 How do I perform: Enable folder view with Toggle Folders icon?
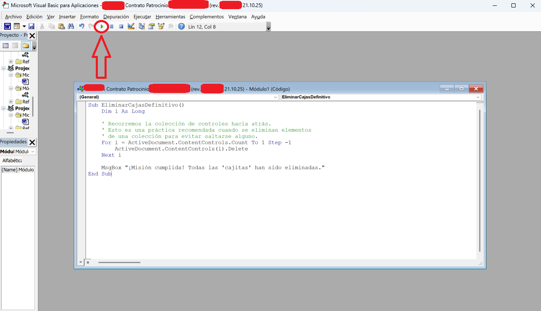25,46
